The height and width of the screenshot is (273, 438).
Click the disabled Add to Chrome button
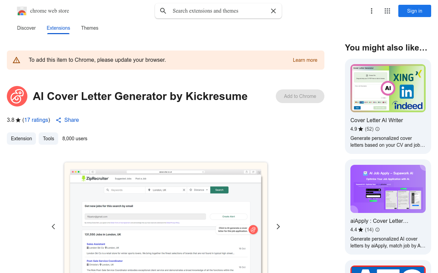(300, 96)
